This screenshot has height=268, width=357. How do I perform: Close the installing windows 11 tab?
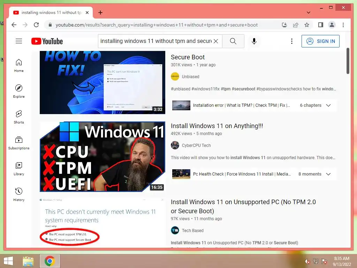click(87, 13)
